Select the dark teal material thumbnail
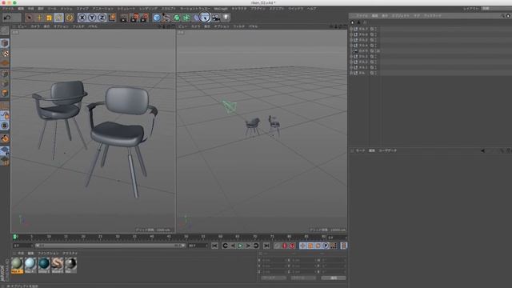512x288 pixels. point(44,265)
